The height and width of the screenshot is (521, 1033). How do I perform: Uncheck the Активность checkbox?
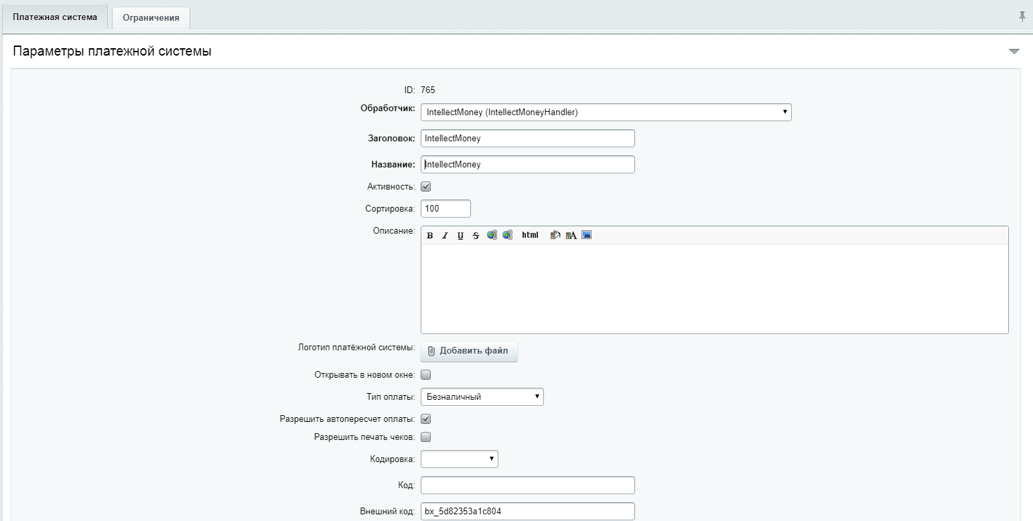click(x=425, y=187)
